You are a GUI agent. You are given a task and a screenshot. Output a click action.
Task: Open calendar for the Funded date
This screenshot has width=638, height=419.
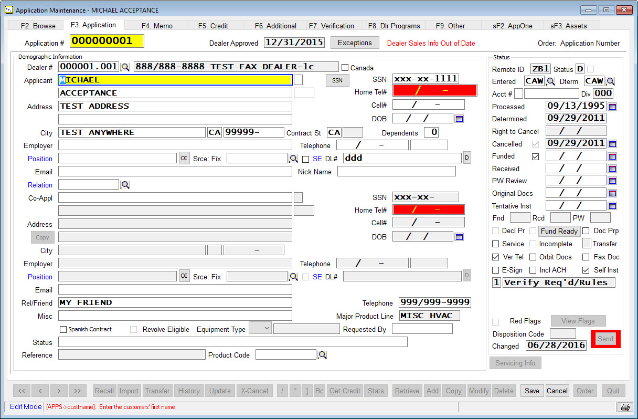612,156
